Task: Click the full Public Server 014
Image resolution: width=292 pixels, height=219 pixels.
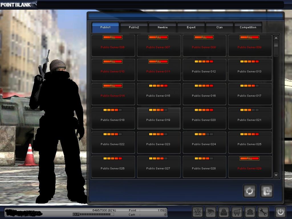Action: point(113,94)
